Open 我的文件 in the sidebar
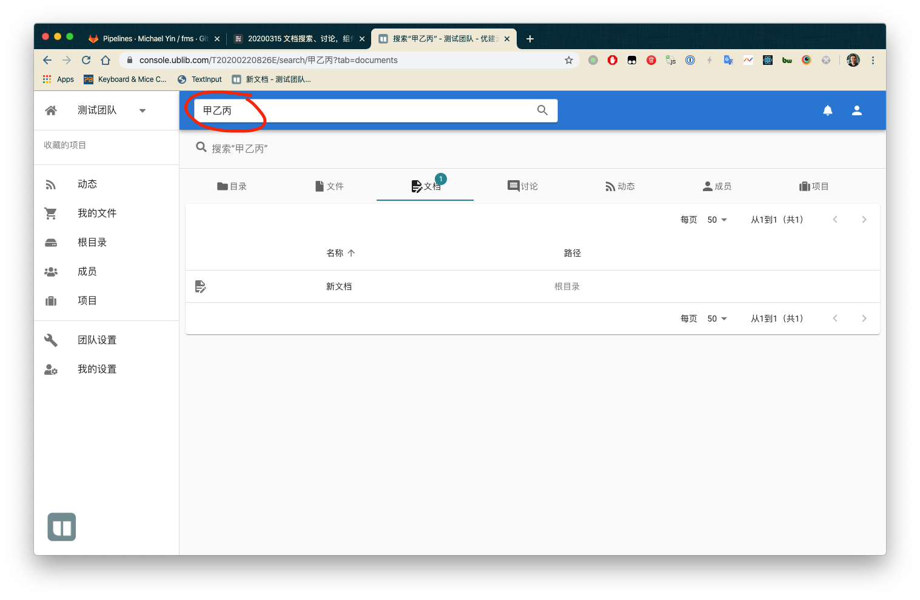920x600 pixels. pyautogui.click(x=97, y=213)
